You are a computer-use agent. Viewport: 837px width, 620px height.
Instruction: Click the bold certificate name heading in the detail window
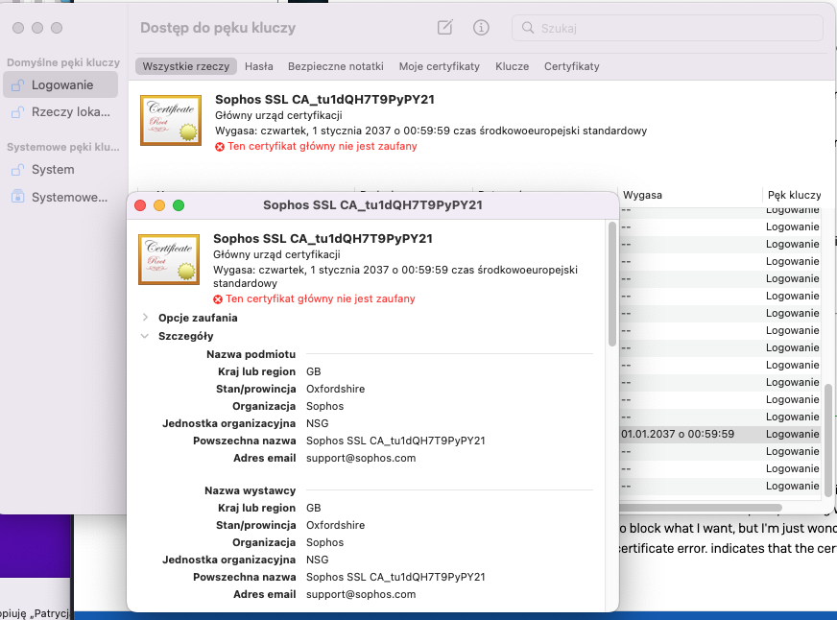tap(323, 239)
